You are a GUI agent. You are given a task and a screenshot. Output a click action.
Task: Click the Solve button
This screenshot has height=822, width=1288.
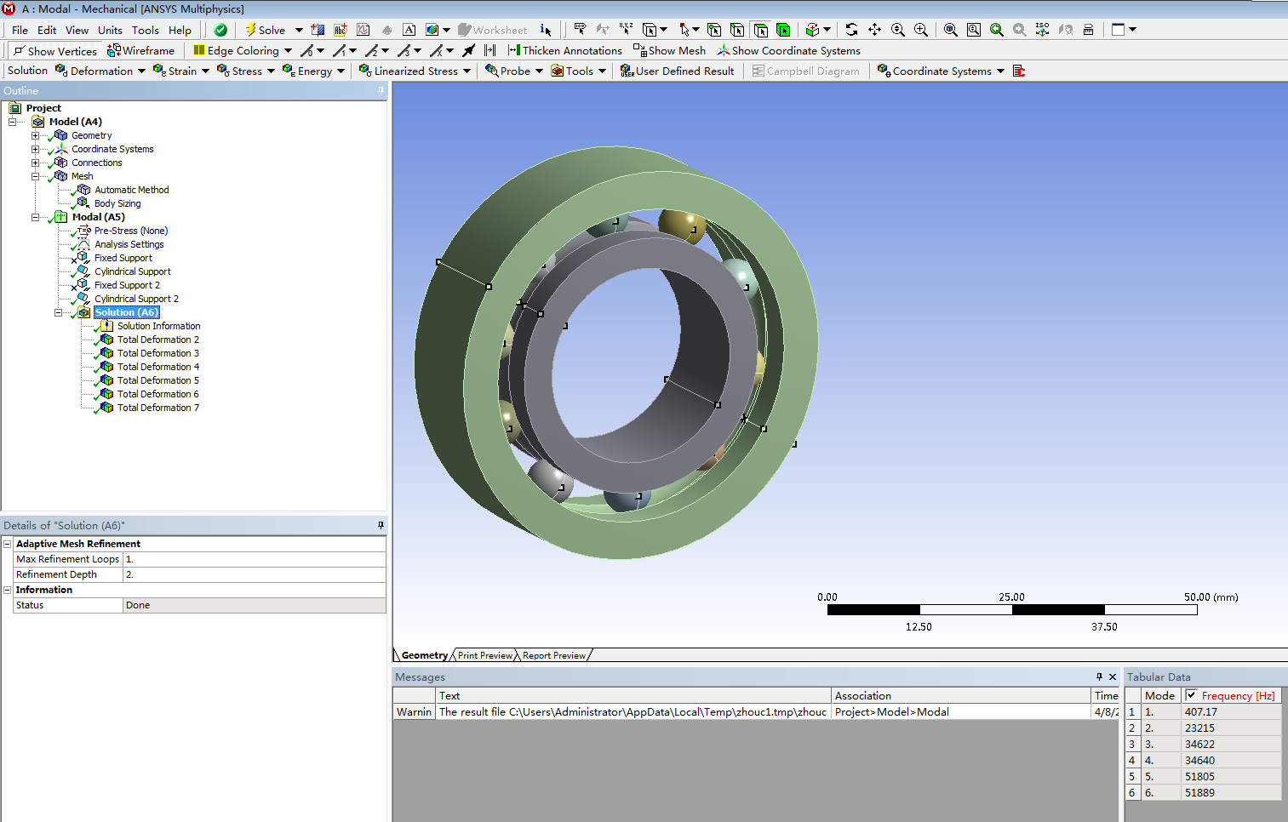click(x=265, y=30)
